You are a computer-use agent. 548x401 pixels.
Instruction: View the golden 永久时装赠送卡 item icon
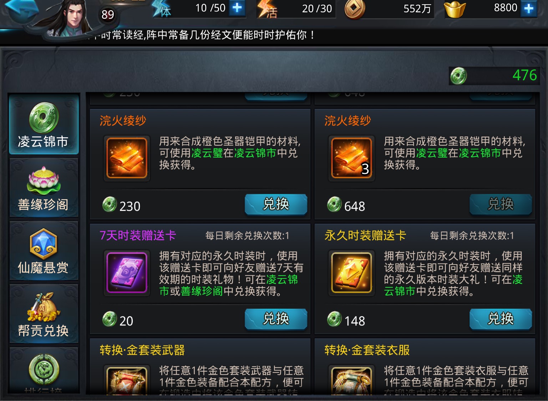point(351,273)
